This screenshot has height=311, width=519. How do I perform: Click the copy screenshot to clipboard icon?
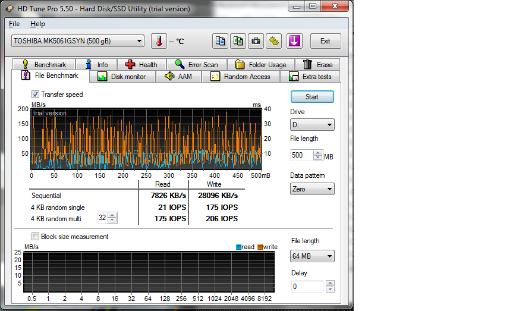(238, 41)
